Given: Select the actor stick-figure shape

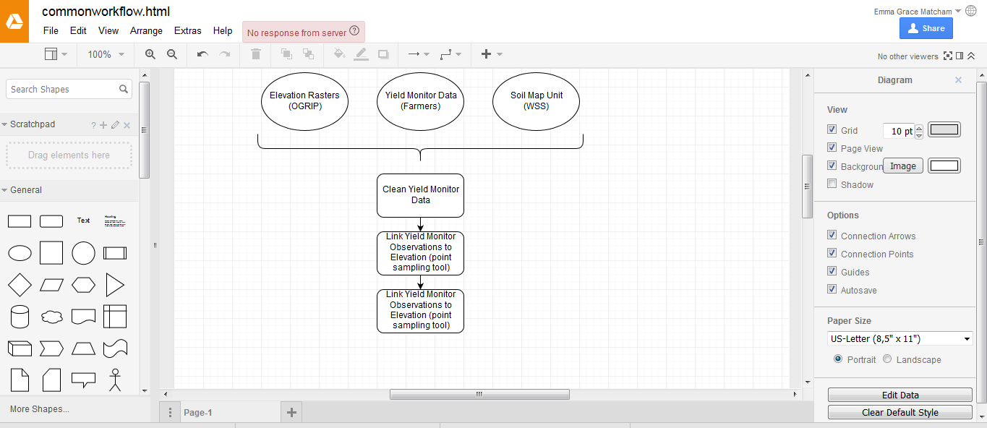Looking at the screenshot, I should [115, 380].
